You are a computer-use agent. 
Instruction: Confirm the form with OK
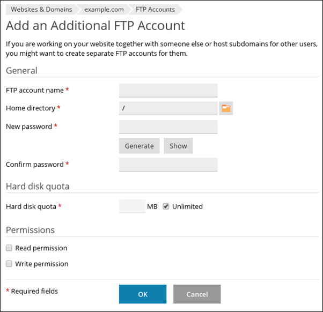(142, 294)
